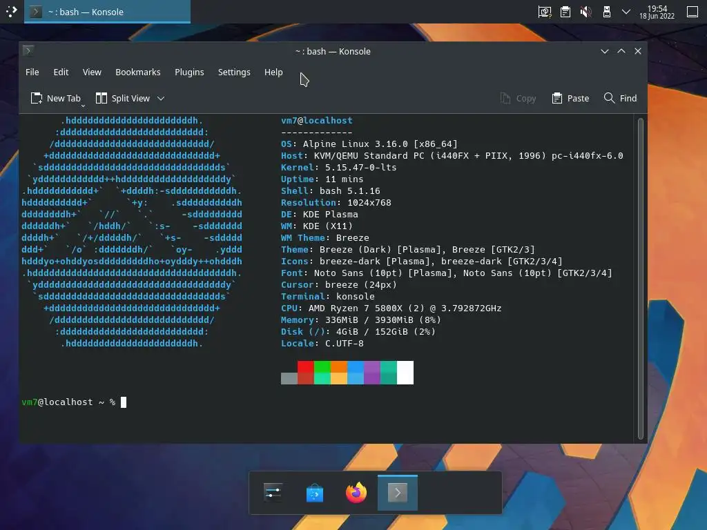Open the Plugins menu
This screenshot has width=707, height=530.
tap(189, 72)
